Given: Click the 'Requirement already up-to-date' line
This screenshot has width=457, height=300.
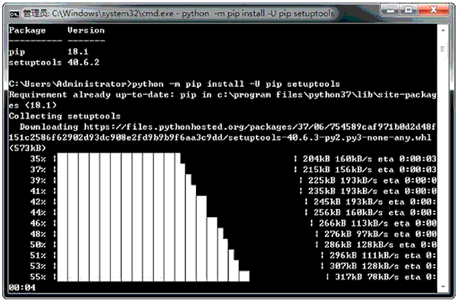Looking at the screenshot, I should click(223, 95).
